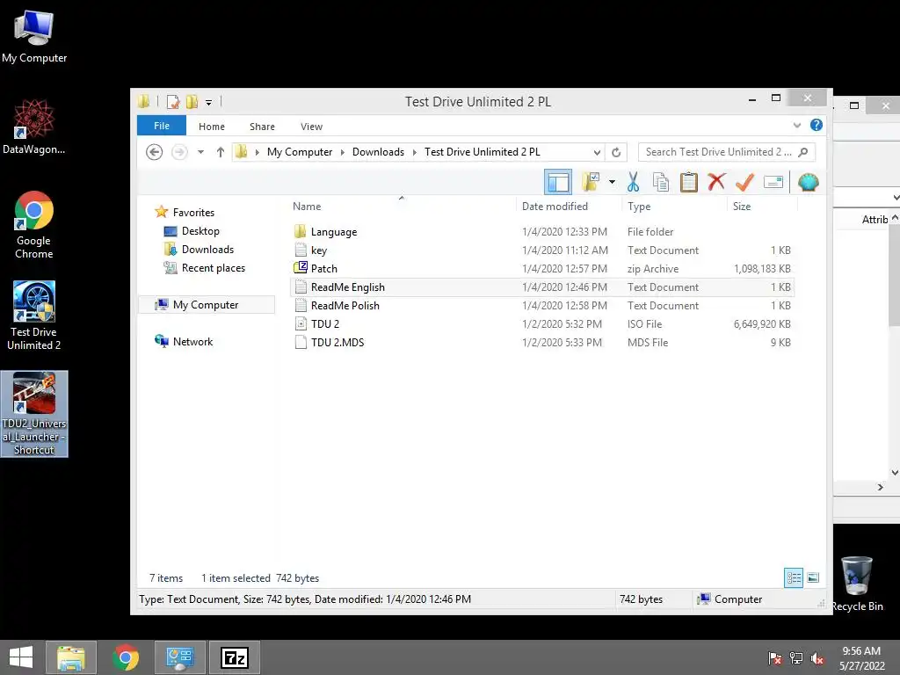This screenshot has width=900, height=675.
Task: Open Classic Shell settings shell icon
Action: (x=808, y=183)
